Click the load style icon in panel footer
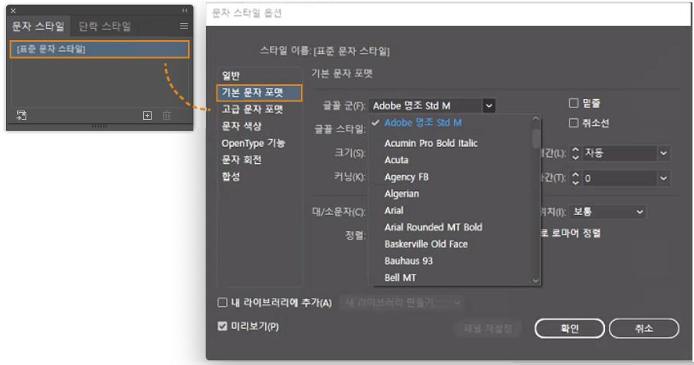694x365 pixels. click(21, 115)
